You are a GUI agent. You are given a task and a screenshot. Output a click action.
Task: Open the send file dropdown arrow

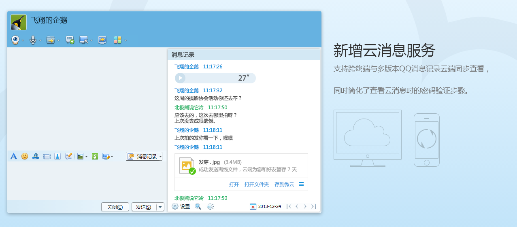59,40
